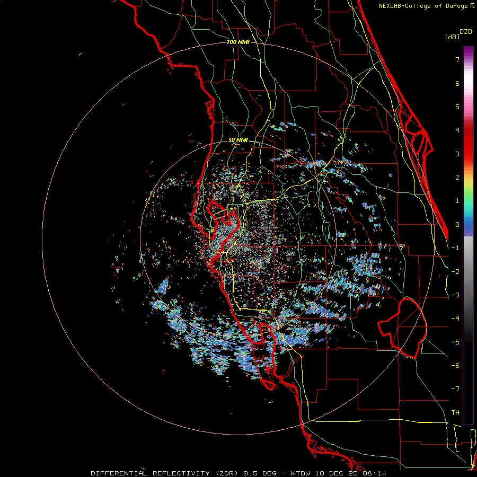
Task: Click the "0.5 DEG" elevation angle text
Action: [260, 473]
